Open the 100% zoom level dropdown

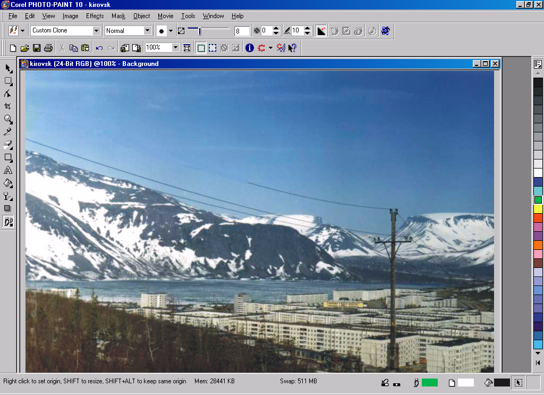click(175, 47)
